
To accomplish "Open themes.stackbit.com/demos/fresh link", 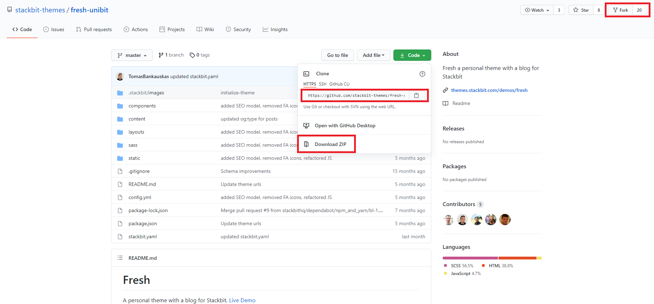I will tap(489, 90).
